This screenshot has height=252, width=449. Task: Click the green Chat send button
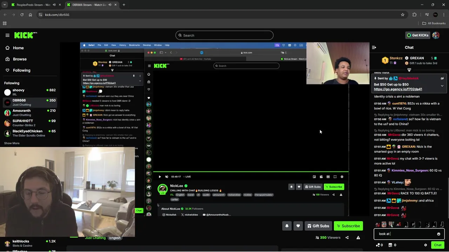(437, 245)
